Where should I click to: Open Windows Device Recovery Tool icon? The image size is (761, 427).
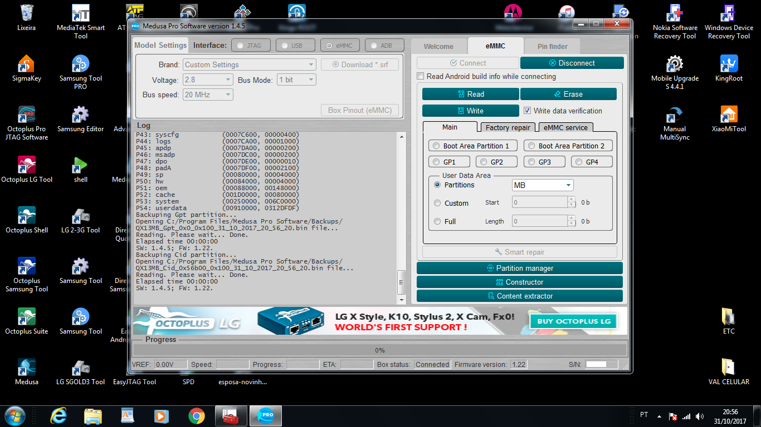[x=729, y=21]
